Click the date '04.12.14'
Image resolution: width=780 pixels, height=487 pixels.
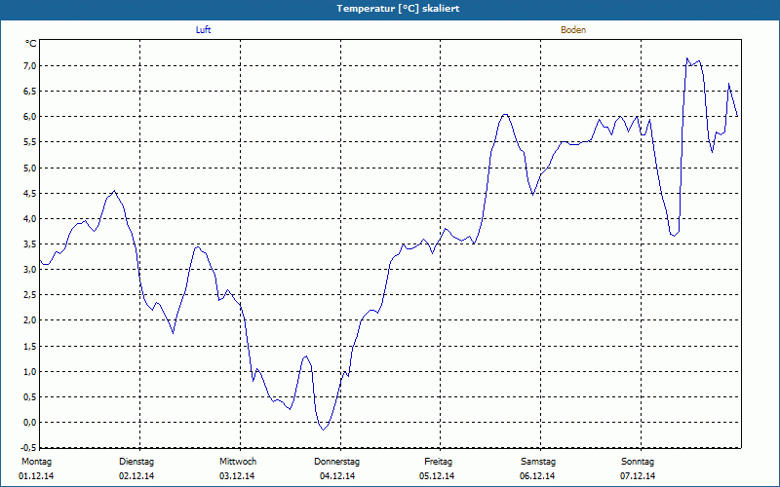tap(337, 476)
